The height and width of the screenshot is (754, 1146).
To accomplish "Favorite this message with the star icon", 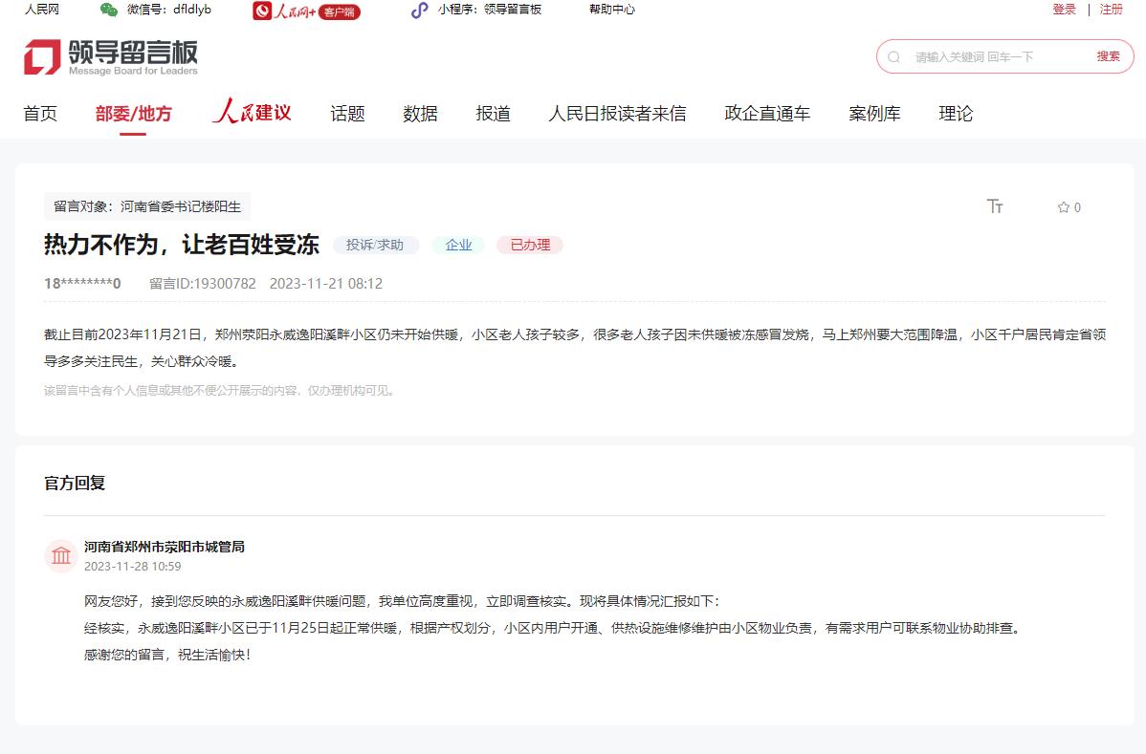I will click(x=1063, y=207).
